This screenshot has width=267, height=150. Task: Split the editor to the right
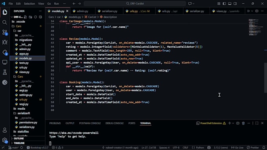pos(257,11)
